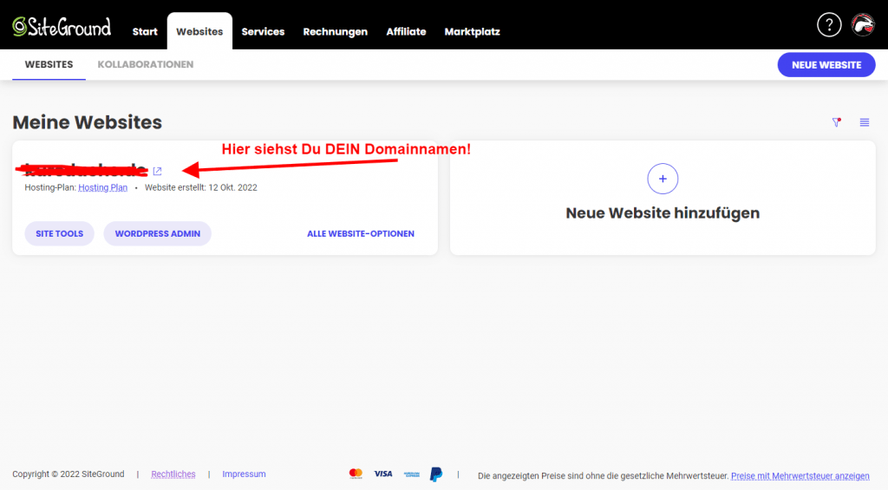This screenshot has height=490, width=888.
Task: Open the Services menu
Action: point(263,32)
